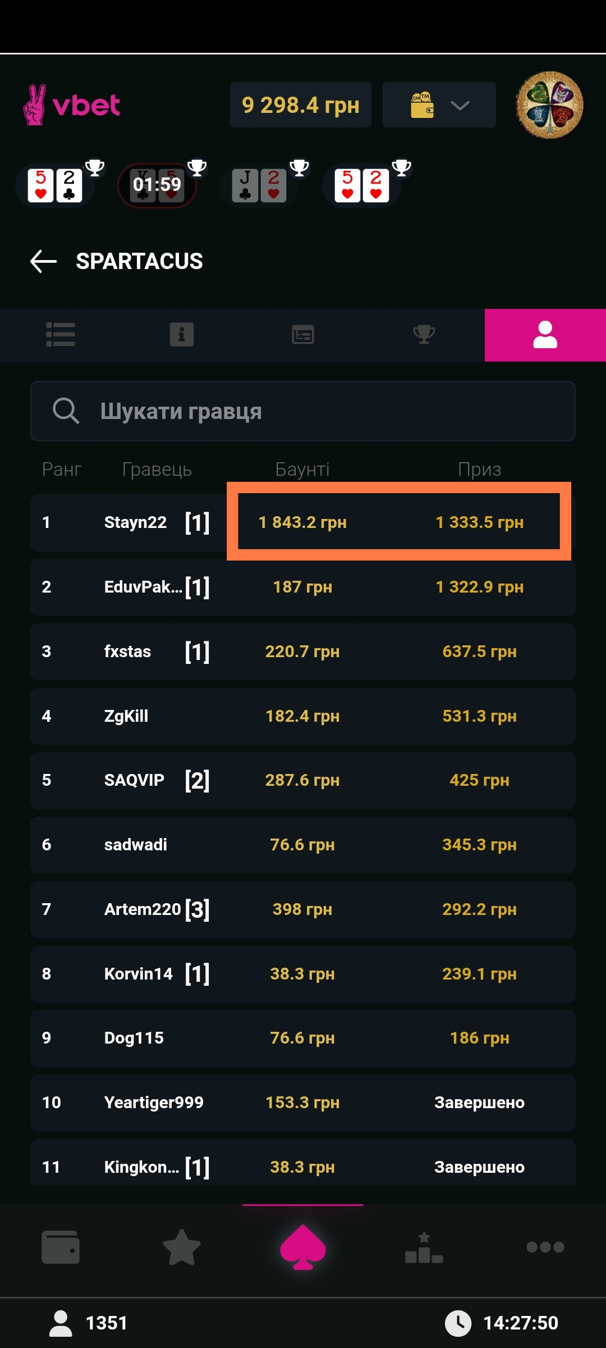This screenshot has width=606, height=1348.
Task: Open the J and 2 cards table
Action: click(260, 185)
